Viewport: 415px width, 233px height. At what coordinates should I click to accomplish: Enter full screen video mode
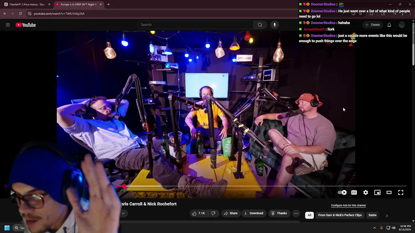coord(401,193)
